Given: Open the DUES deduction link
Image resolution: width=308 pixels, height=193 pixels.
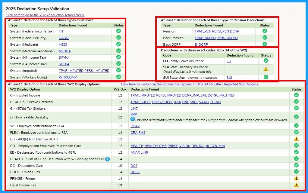Looking at the screenshot, I should [135, 172].
